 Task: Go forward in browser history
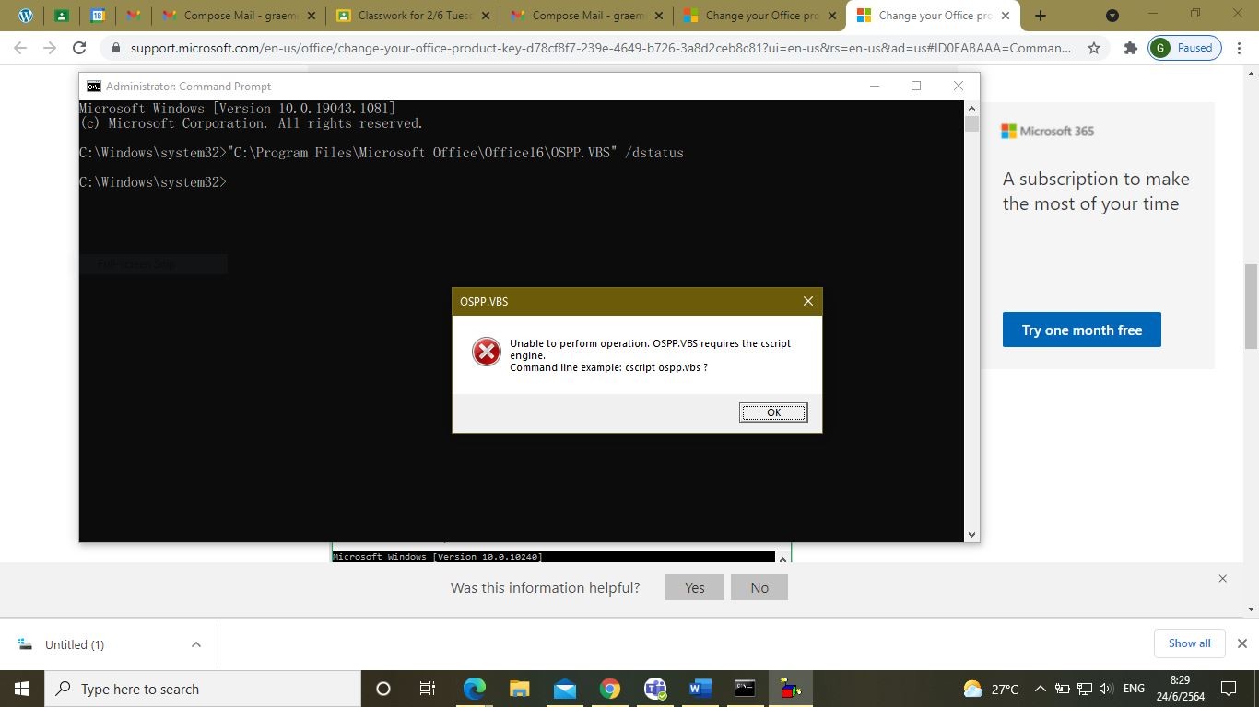click(x=50, y=48)
